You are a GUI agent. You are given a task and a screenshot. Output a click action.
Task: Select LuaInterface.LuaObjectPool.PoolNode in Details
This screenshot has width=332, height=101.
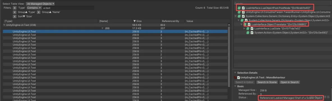(x=278, y=8)
